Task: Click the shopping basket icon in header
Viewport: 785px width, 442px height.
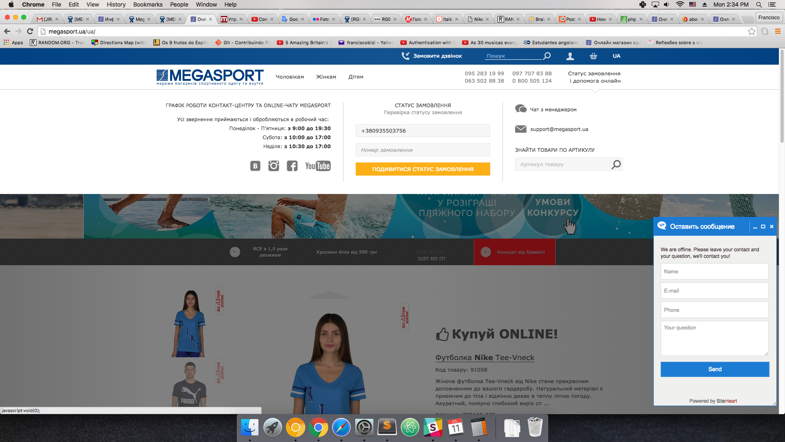Action: click(593, 56)
